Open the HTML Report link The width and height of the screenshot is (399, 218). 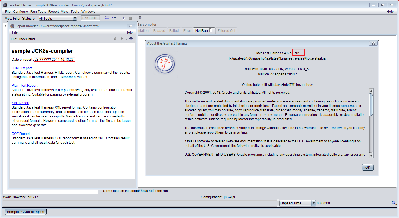pyautogui.click(x=22, y=68)
